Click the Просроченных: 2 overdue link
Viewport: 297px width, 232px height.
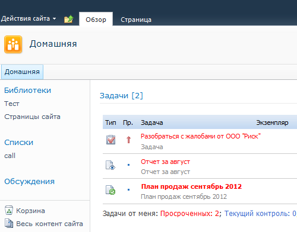tap(189, 214)
